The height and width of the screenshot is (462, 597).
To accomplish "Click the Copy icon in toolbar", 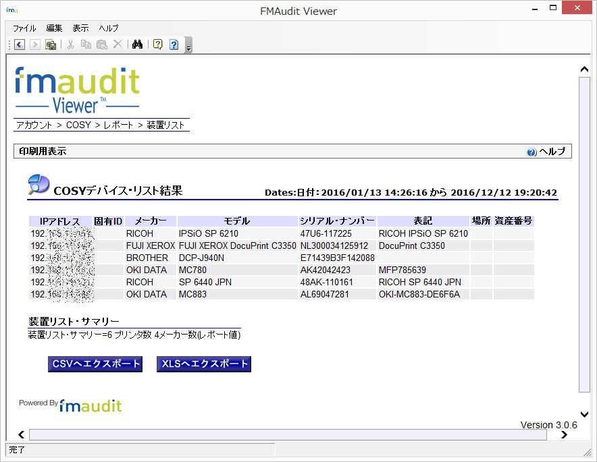I will point(86,45).
